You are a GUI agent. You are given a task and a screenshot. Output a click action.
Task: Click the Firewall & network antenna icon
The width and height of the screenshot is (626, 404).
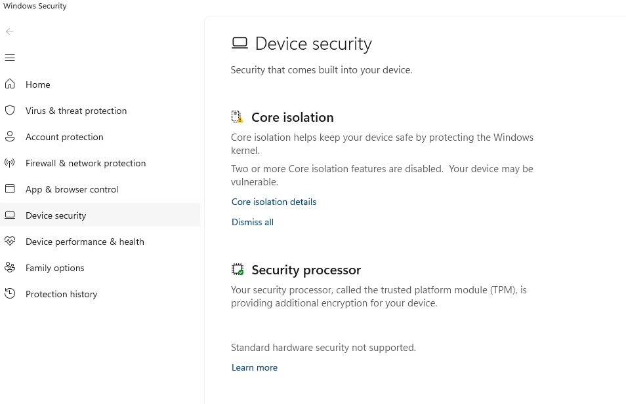10,163
